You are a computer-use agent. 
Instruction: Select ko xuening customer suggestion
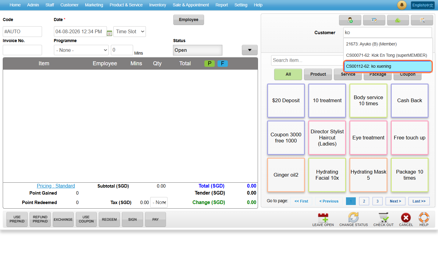point(388,66)
